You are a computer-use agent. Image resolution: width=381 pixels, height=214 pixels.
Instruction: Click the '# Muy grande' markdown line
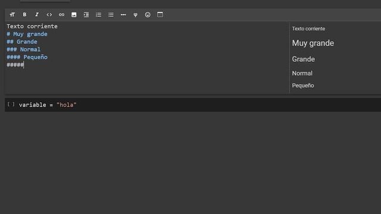(27, 34)
